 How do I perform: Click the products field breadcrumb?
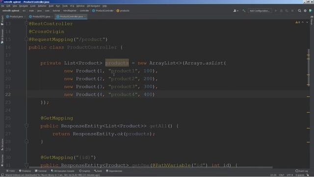[123, 11]
